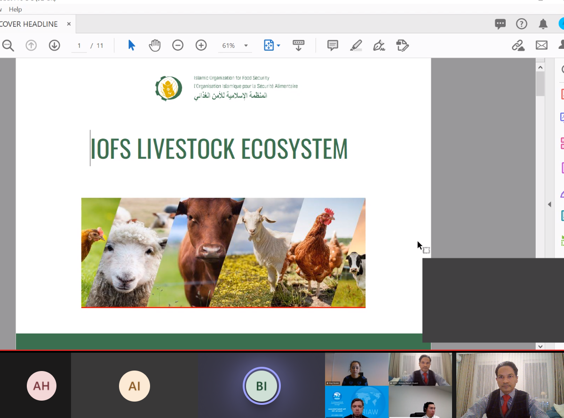View notifications bell icon

pos(543,24)
